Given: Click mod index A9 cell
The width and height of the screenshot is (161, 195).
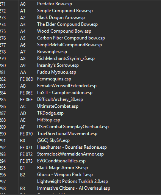Looking at the screenshot, I should 23,66.
